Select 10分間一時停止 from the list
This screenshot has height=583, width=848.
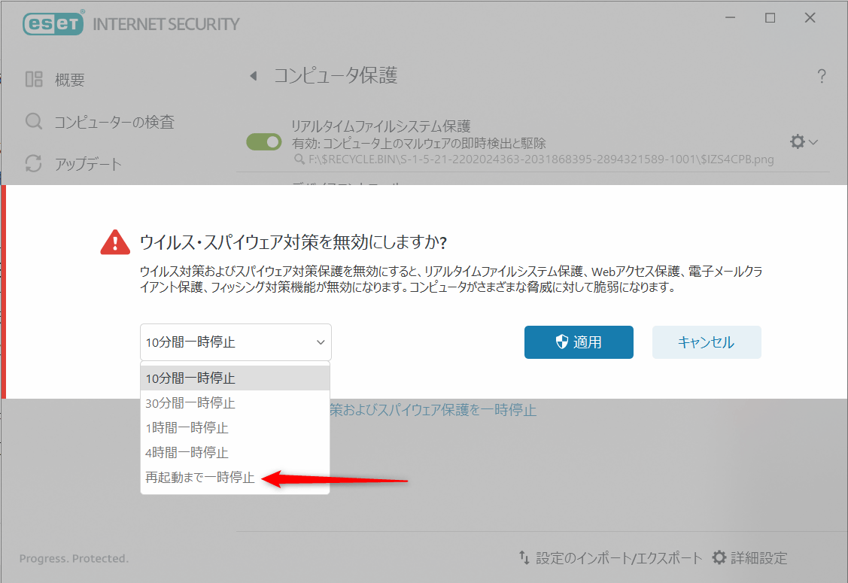[190, 378]
